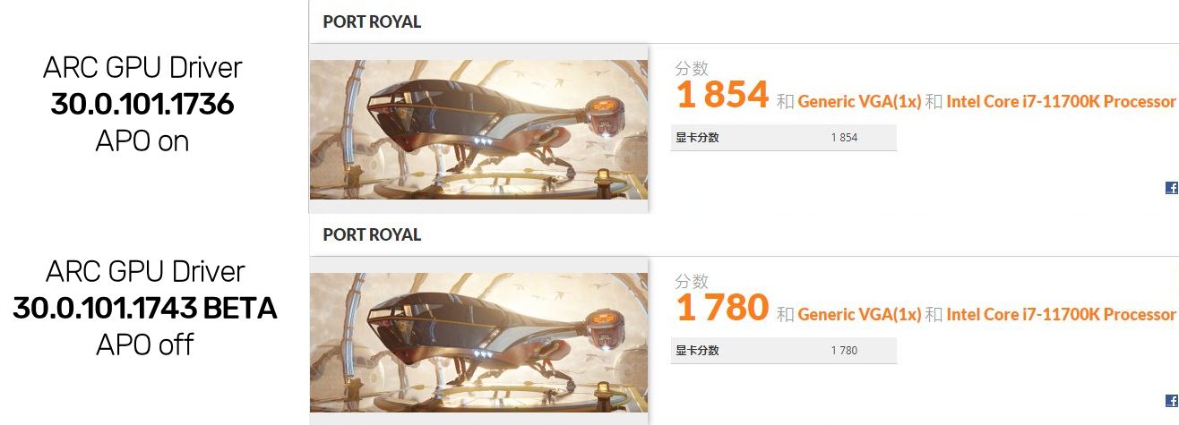1179x425 pixels.
Task: Open the Port Royal spaceship thumbnail for score 1 780
Action: (478, 343)
